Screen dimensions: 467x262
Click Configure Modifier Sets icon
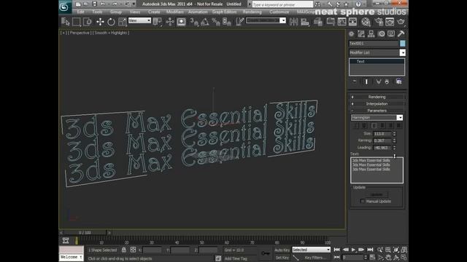coord(399,82)
